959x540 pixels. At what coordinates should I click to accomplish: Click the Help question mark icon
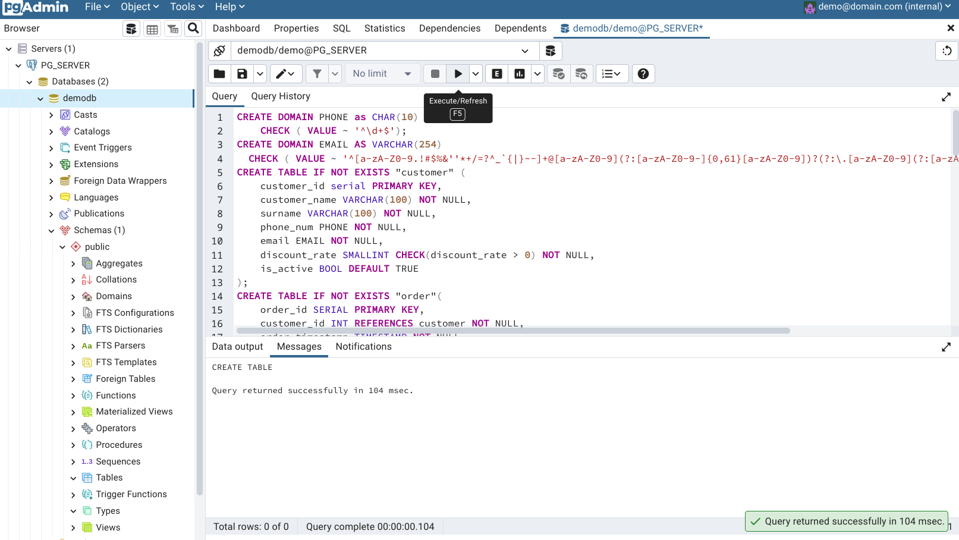[643, 74]
